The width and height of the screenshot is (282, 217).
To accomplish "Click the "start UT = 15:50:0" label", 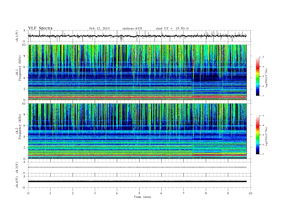I will 172,28.
